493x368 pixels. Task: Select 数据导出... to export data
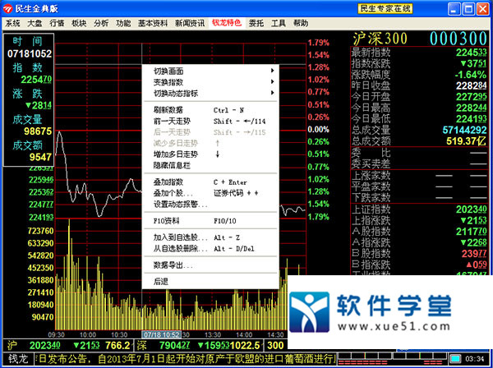[x=210, y=265]
